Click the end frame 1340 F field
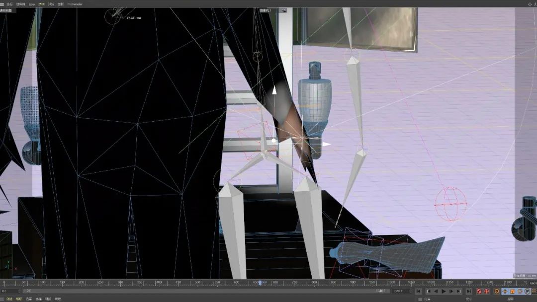The image size is (537, 302). 380,291
